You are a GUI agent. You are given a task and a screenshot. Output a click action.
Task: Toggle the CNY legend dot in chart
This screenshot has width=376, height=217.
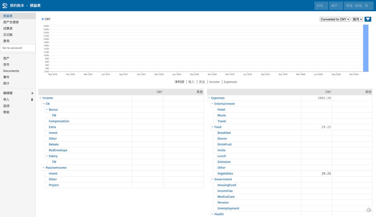(x=43, y=19)
